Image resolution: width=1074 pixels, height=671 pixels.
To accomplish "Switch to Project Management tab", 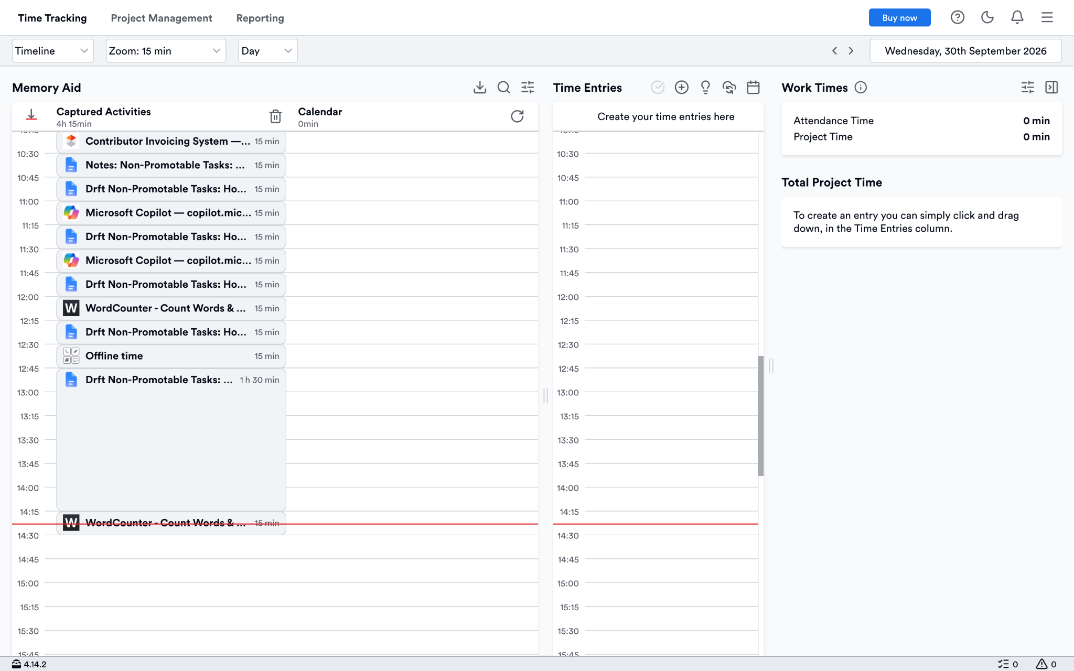I will pyautogui.click(x=161, y=18).
